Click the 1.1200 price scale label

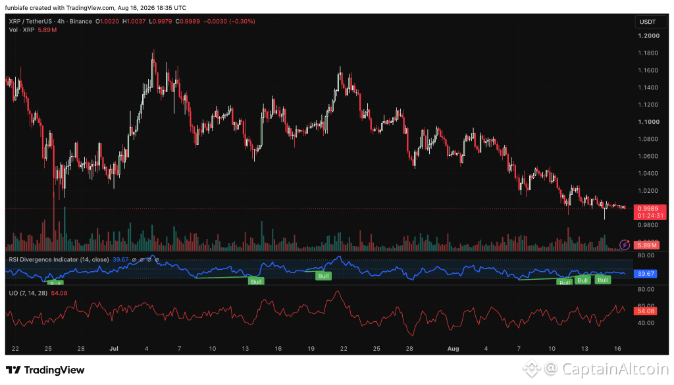tap(648, 105)
